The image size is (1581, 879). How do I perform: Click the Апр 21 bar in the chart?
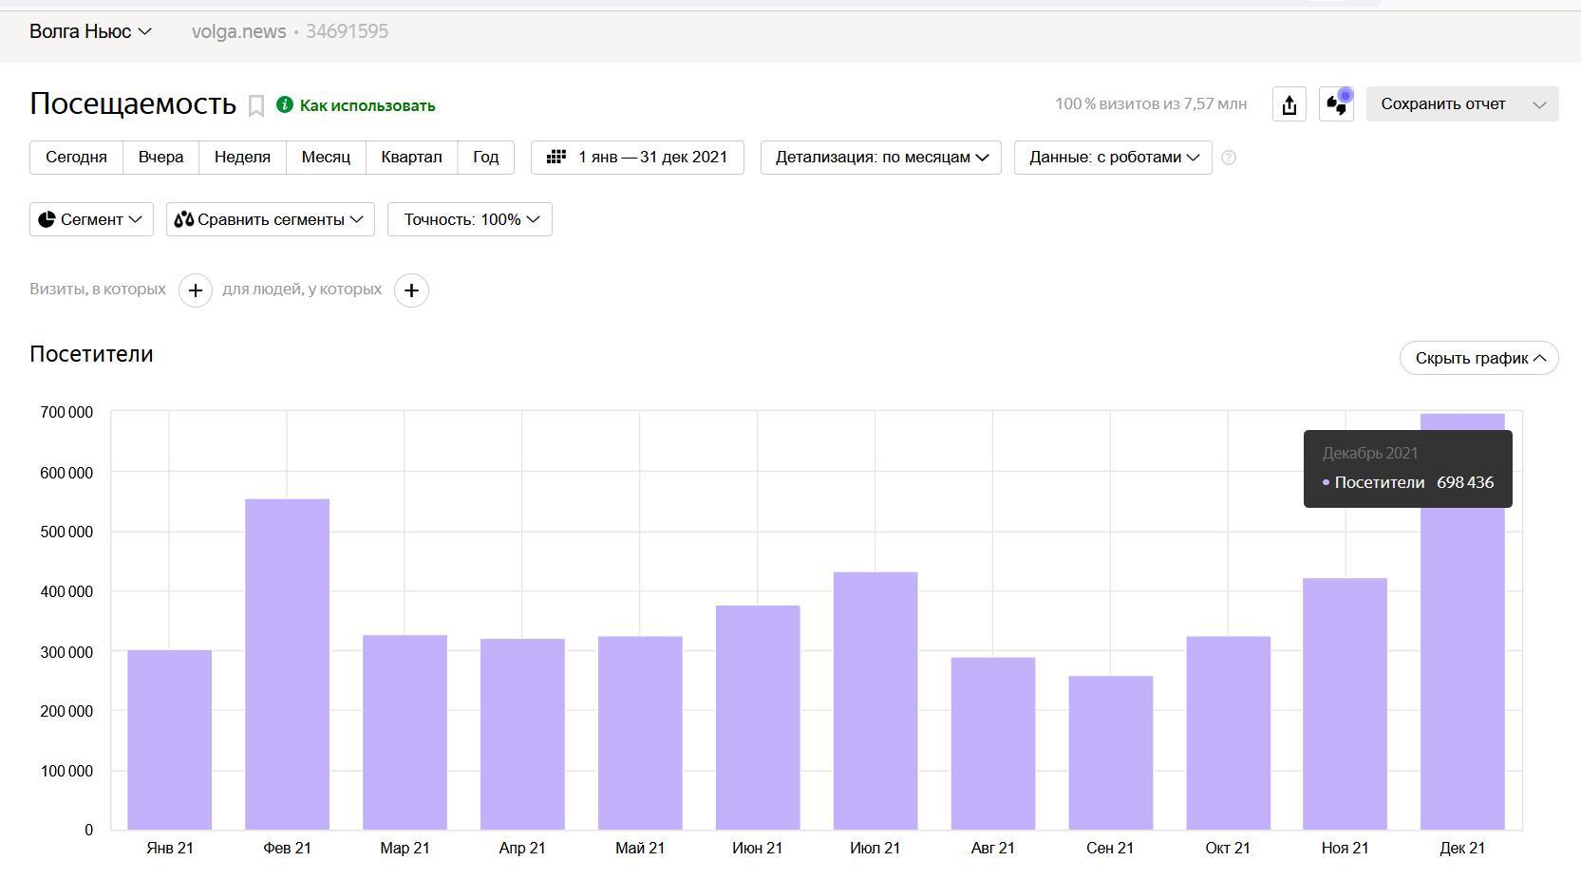[522, 734]
